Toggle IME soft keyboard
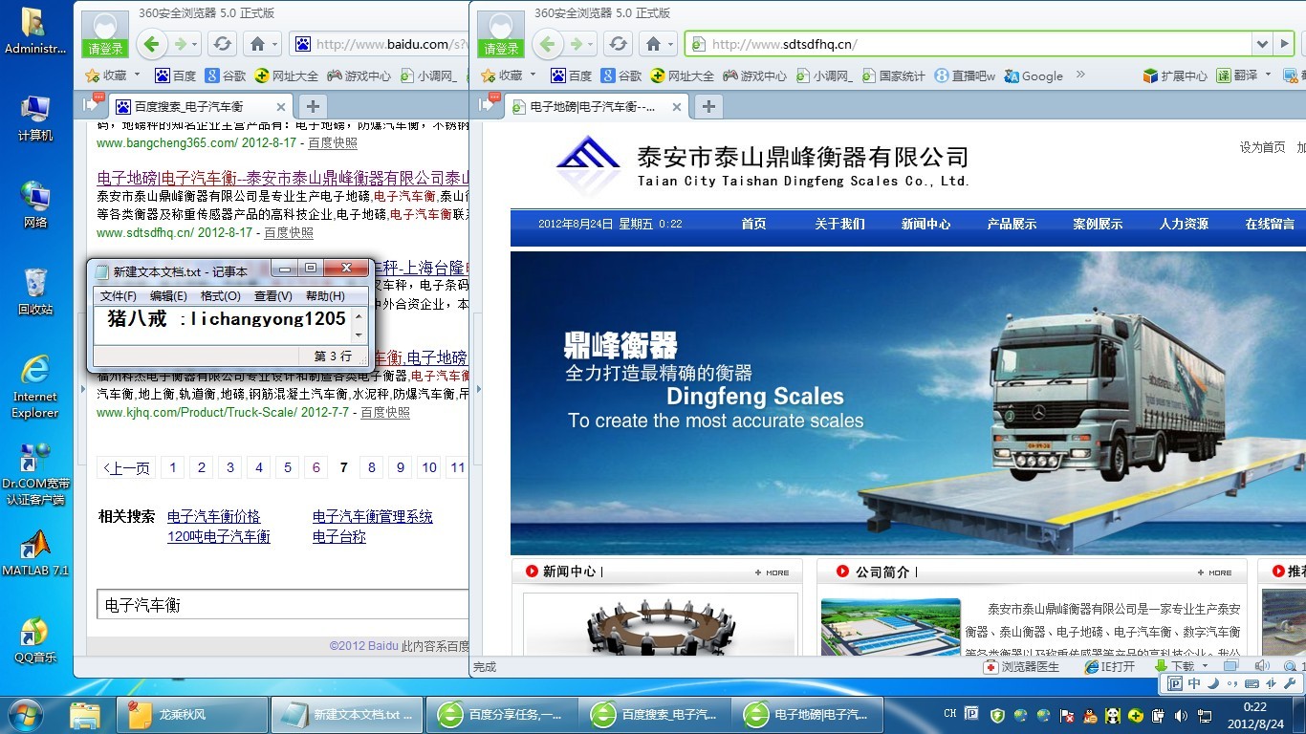Viewport: 1306px width, 734px height. pos(1252,683)
